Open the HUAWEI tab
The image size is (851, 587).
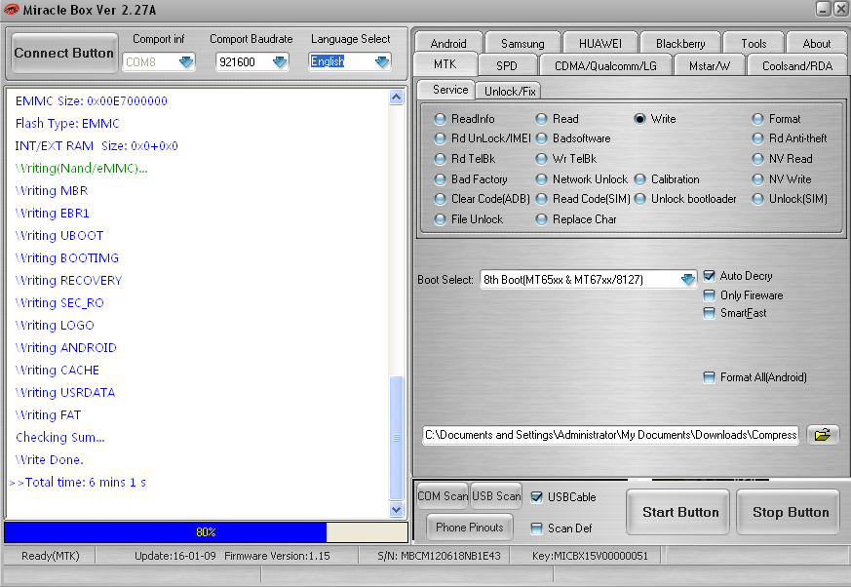600,43
